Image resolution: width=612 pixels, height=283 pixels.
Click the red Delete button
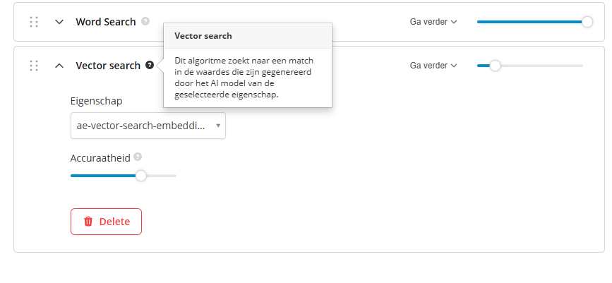pyautogui.click(x=106, y=222)
